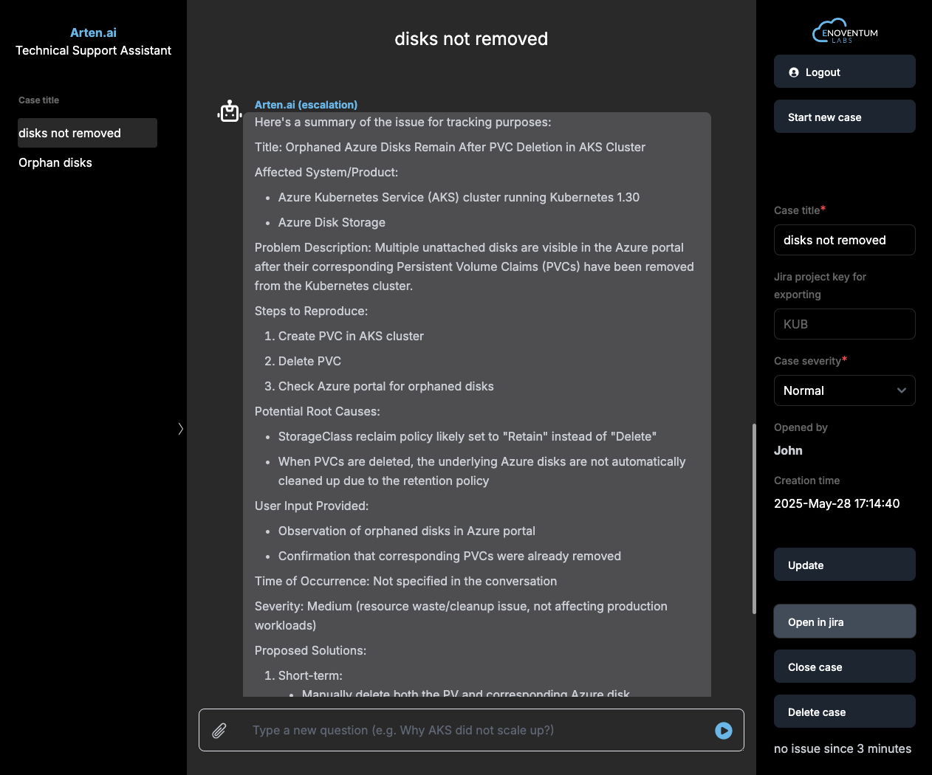932x775 pixels.
Task: Click the Delete case button
Action: [845, 712]
